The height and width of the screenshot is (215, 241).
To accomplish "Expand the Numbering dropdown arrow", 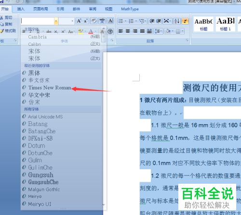I will 136,21.
